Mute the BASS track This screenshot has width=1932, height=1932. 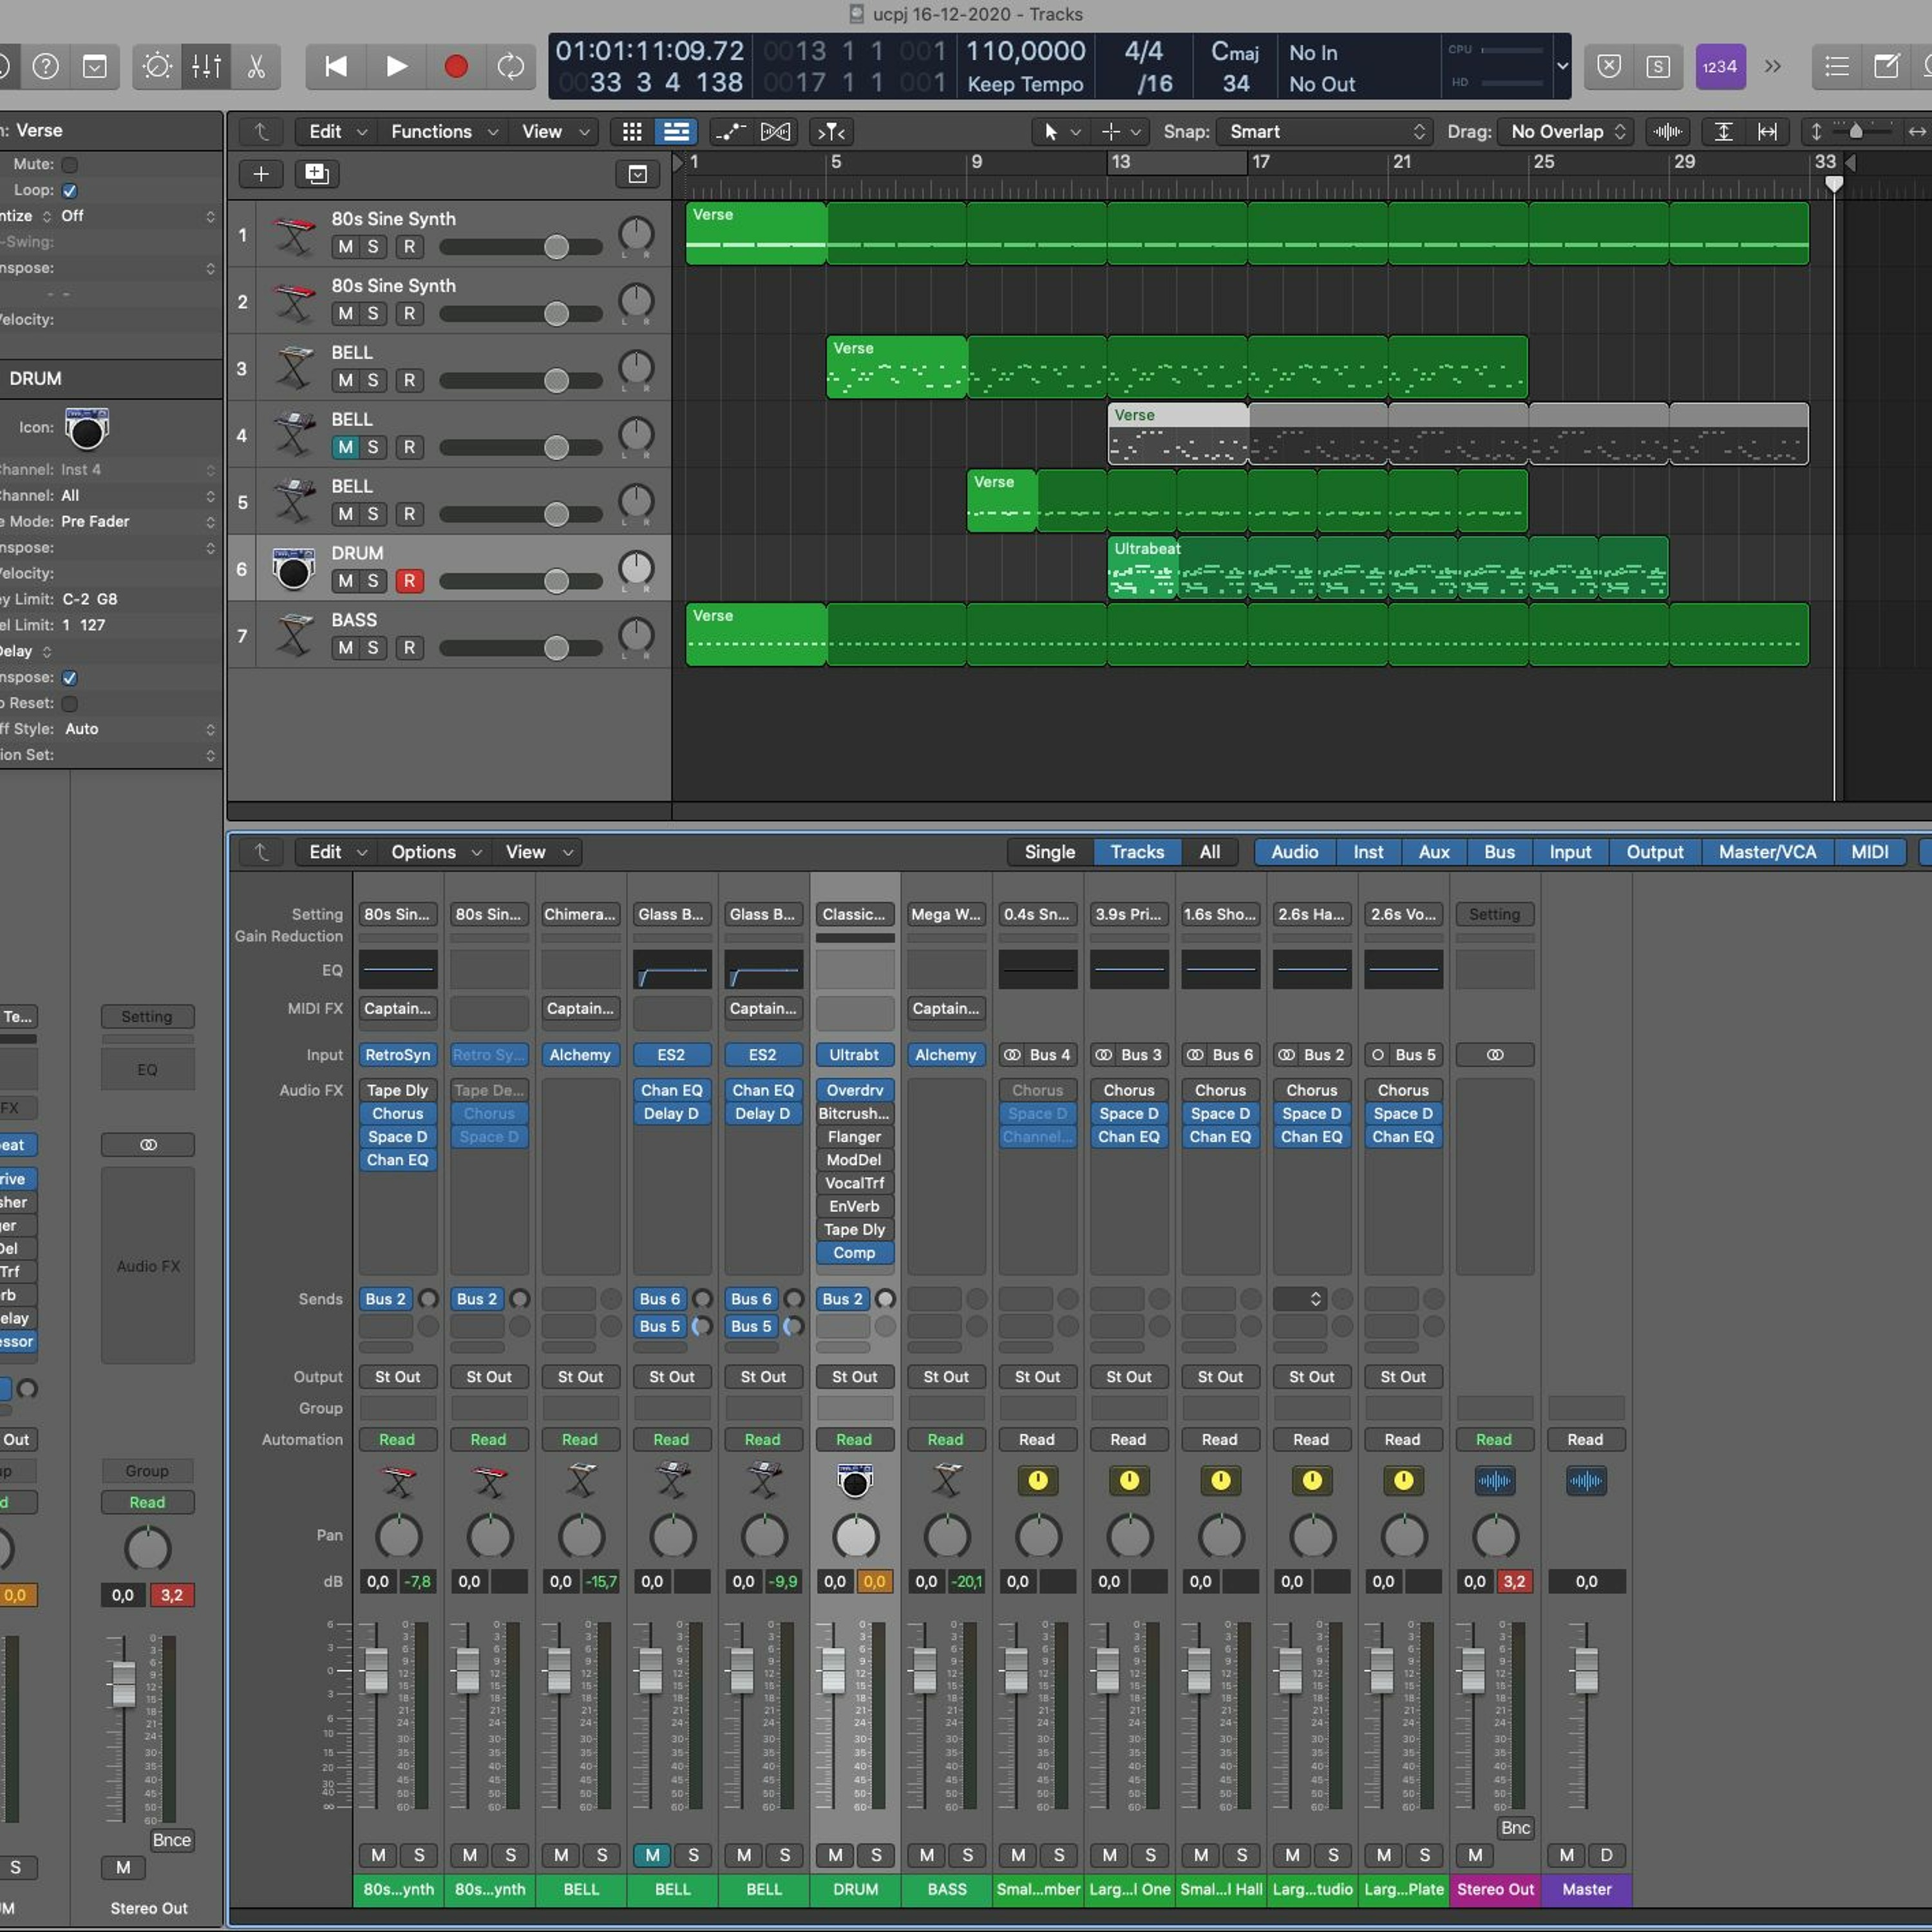pos(345,648)
